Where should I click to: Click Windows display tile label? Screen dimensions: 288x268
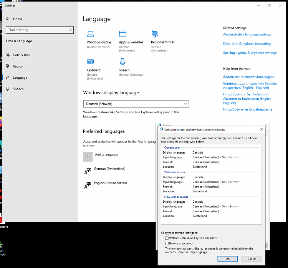click(x=99, y=42)
